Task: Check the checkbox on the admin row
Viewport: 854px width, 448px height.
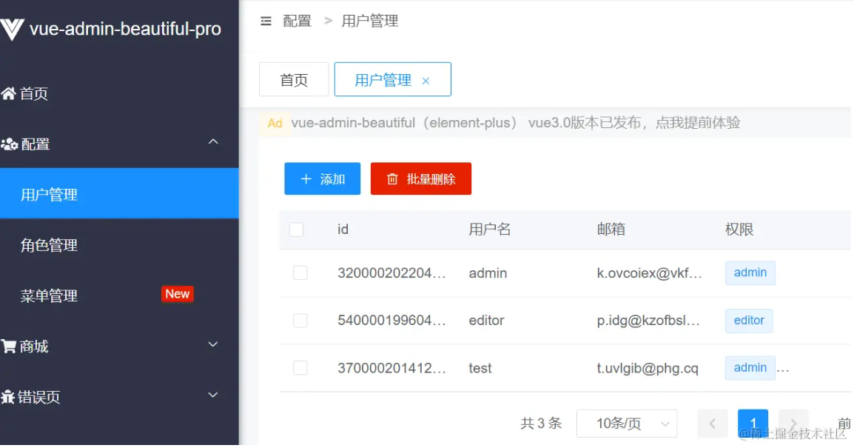Action: [x=300, y=273]
